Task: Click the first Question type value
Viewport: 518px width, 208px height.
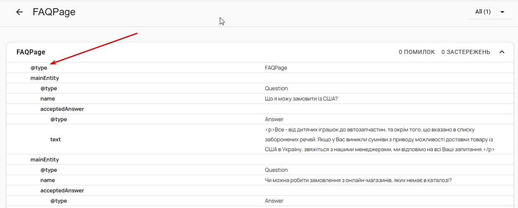Action: click(x=276, y=89)
